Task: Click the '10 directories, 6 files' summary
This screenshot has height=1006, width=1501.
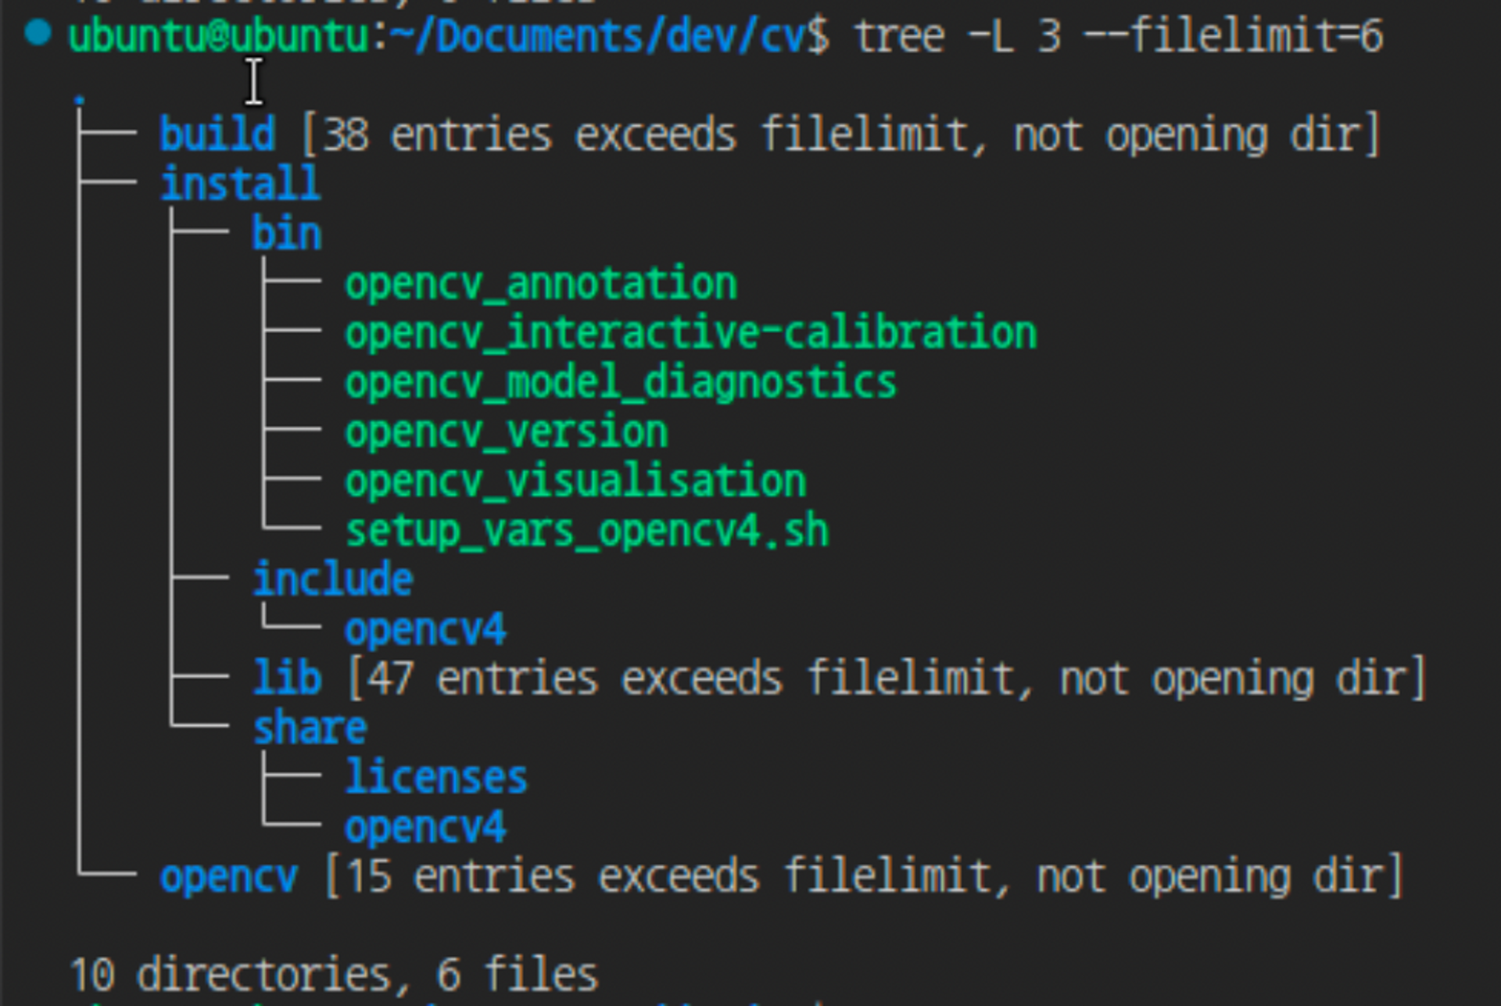Action: pyautogui.click(x=333, y=975)
